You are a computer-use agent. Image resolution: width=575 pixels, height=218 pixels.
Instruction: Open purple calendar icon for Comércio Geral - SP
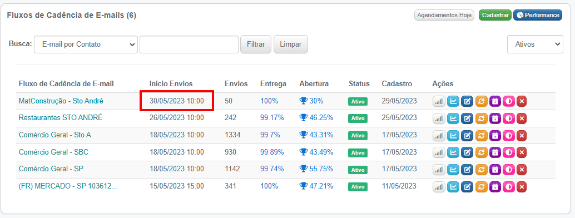pos(495,169)
